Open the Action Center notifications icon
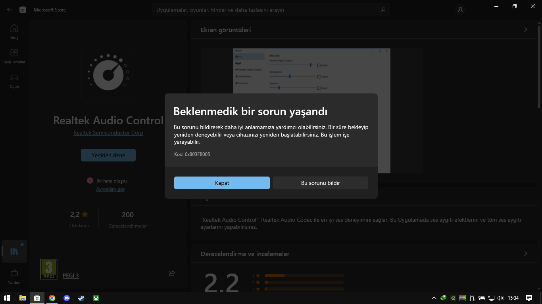This screenshot has height=304, width=542. (529, 298)
